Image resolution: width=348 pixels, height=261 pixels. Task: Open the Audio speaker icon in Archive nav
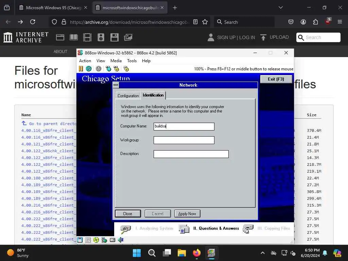click(101, 37)
